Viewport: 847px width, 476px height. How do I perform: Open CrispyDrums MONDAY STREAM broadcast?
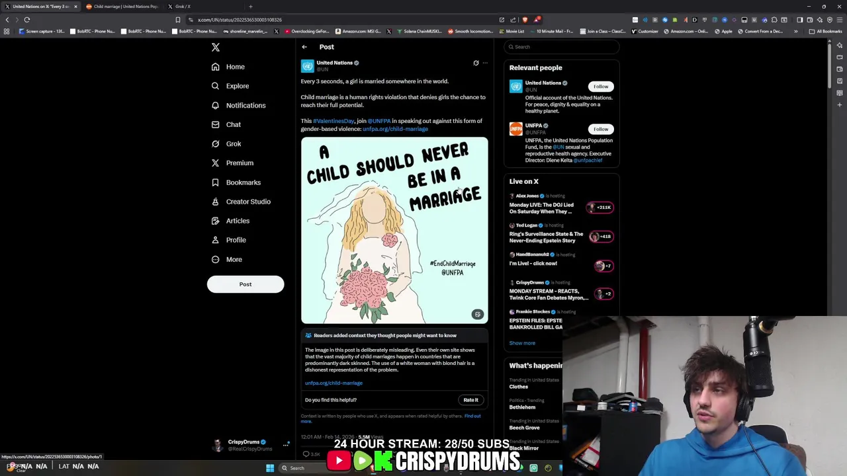point(562,292)
